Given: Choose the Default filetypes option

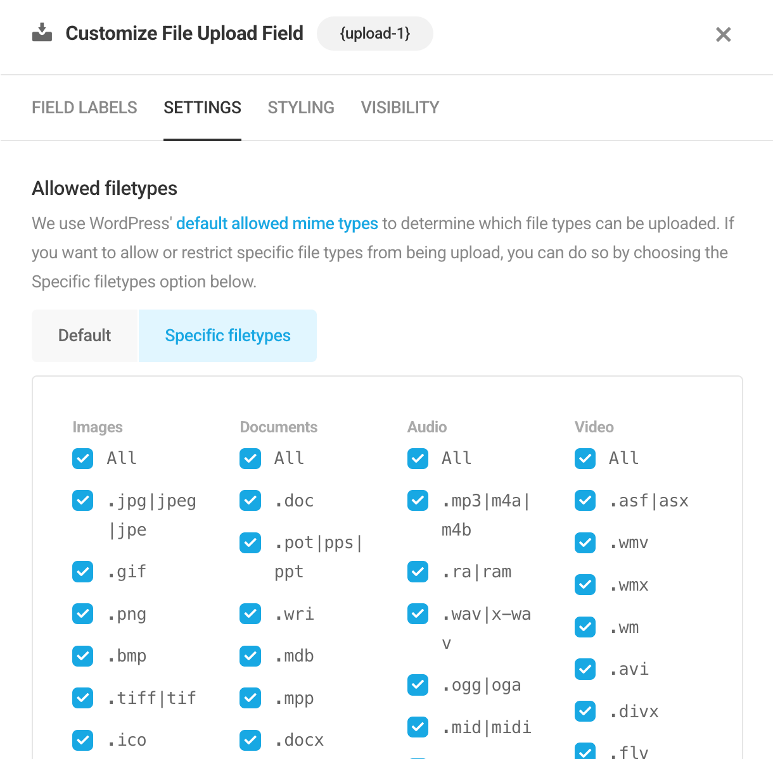Looking at the screenshot, I should coord(84,336).
